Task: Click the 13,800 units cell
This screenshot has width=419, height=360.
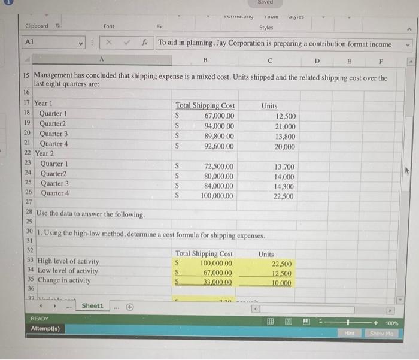Action: [x=269, y=137]
